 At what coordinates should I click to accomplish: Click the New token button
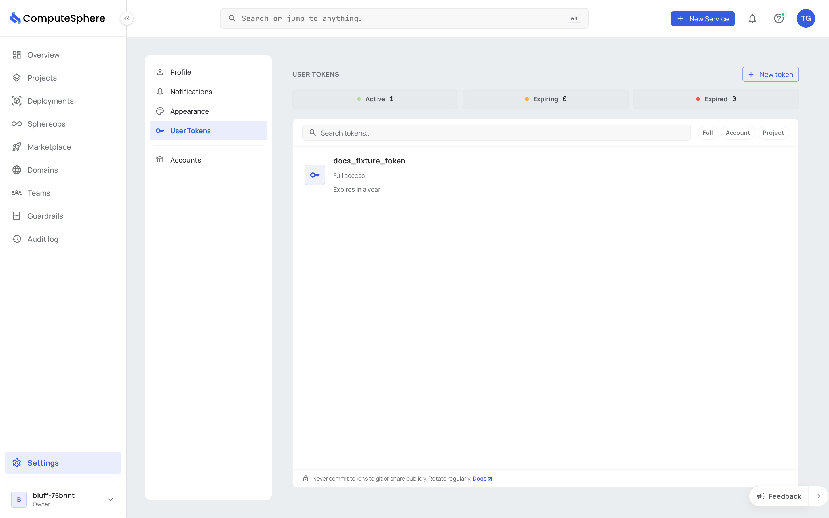[770, 74]
